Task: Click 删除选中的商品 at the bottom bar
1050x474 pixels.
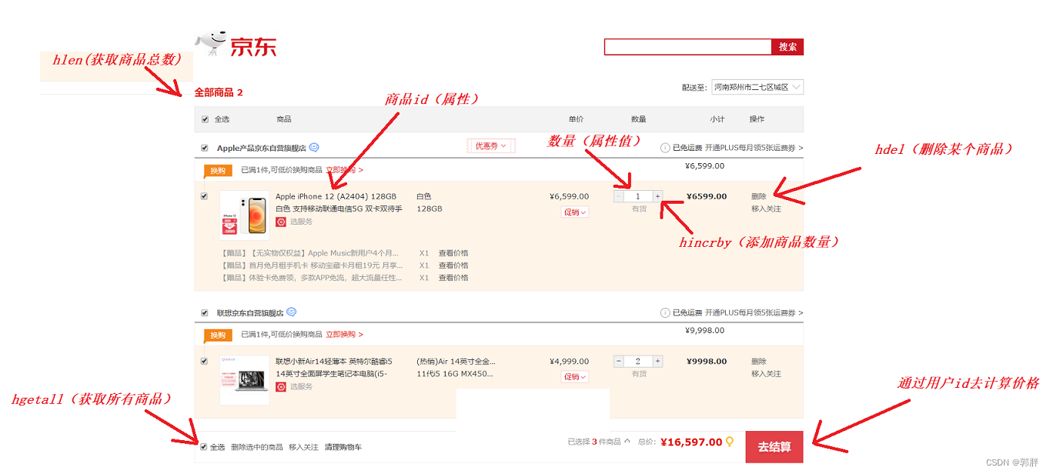Action: pyautogui.click(x=257, y=447)
